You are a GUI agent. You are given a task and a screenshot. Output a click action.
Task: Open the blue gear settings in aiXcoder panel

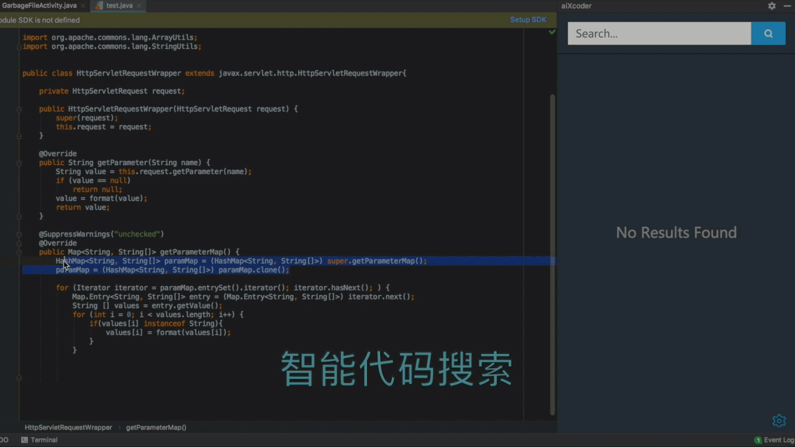click(779, 421)
